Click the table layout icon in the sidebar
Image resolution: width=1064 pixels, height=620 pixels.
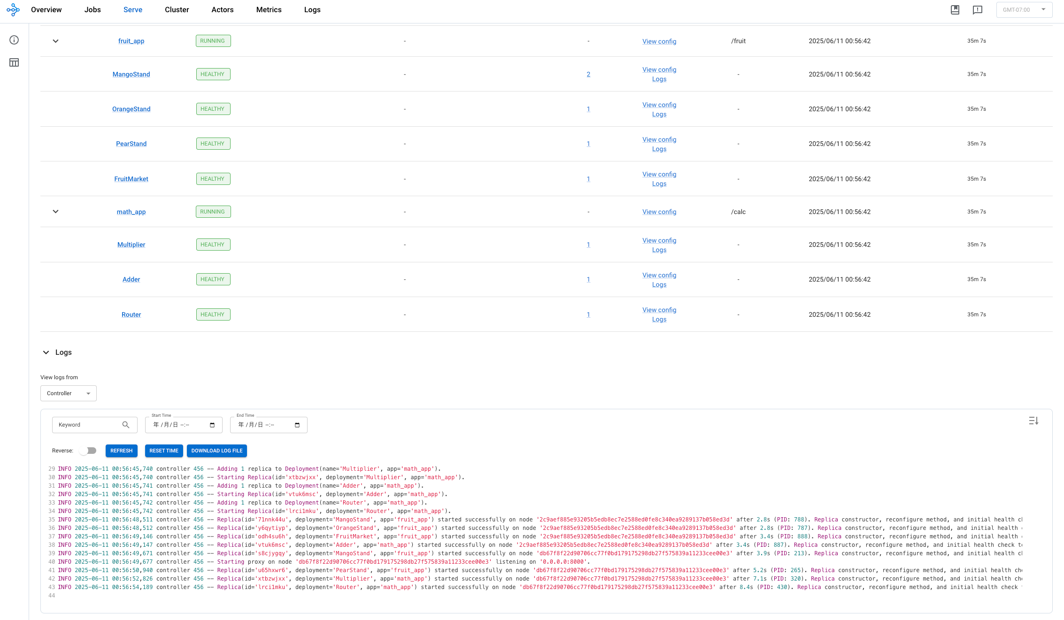pos(14,62)
